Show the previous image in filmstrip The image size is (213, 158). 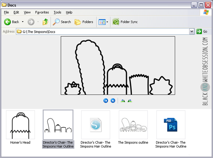106,101
